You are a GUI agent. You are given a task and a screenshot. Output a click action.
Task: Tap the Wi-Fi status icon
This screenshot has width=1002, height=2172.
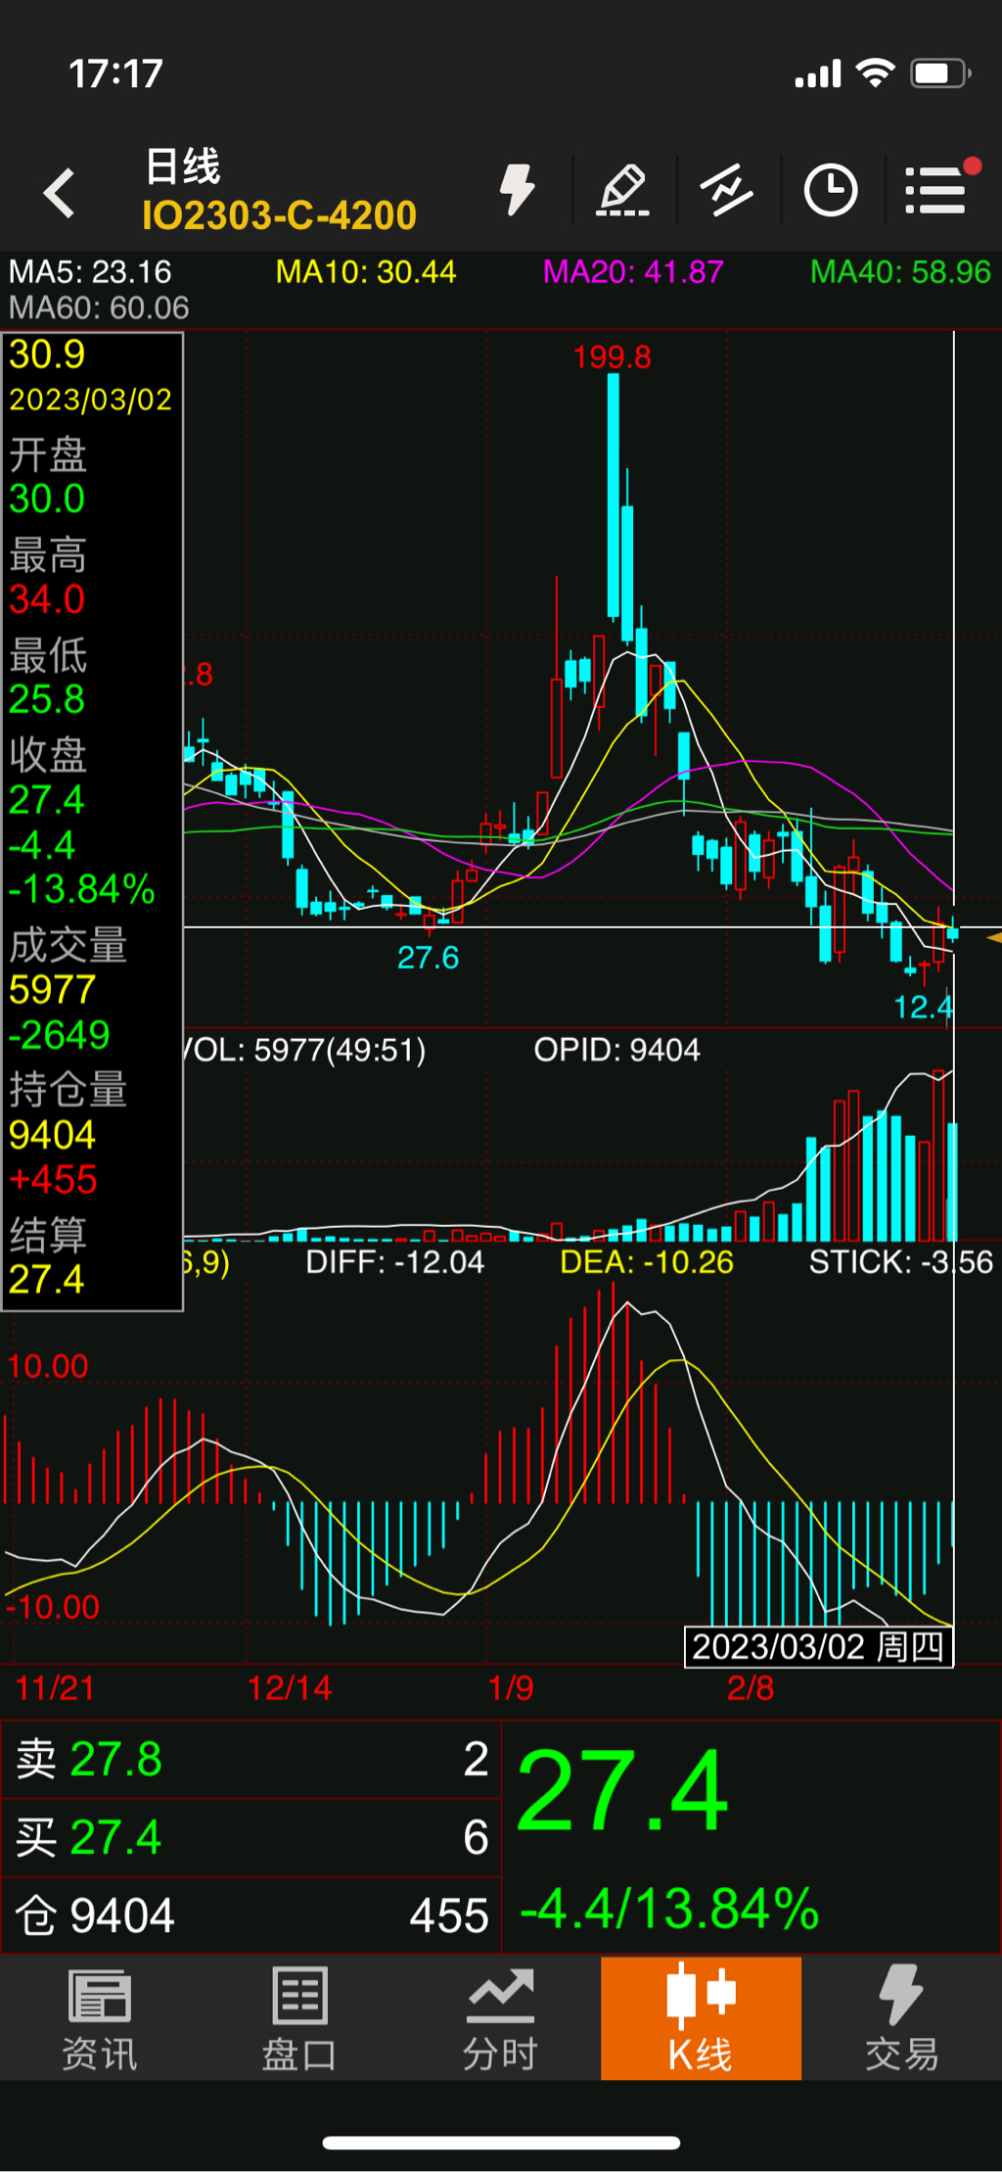click(x=875, y=72)
